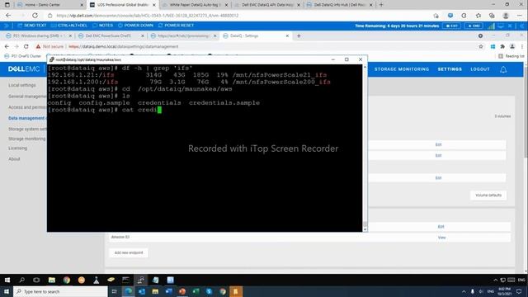
Task: Open Chrome extensions puzzle icon
Action: [x=502, y=46]
